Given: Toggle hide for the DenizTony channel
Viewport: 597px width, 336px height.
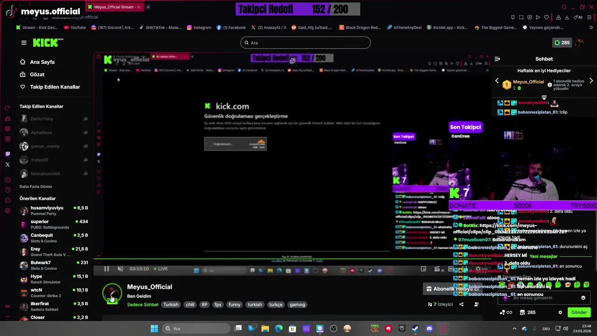Looking at the screenshot, I should coord(85,119).
